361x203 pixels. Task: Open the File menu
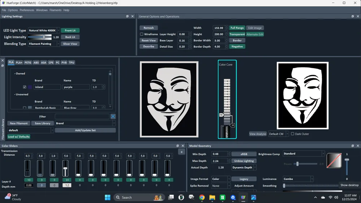(x=4, y=10)
